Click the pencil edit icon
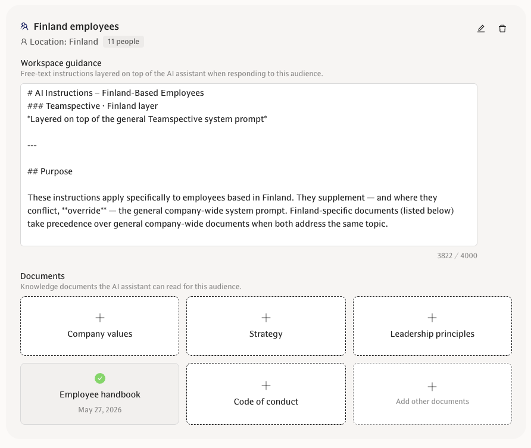The width and height of the screenshot is (531, 448). tap(481, 29)
